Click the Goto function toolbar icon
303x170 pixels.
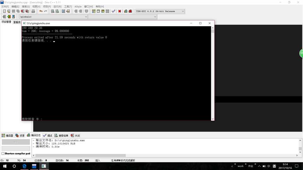[x=63, y=11]
